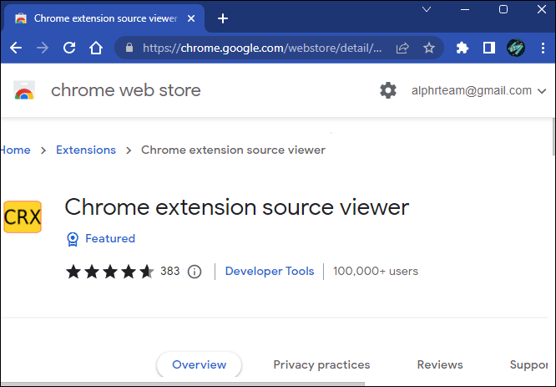Click the star rating
The height and width of the screenshot is (387, 556).
[x=110, y=272]
